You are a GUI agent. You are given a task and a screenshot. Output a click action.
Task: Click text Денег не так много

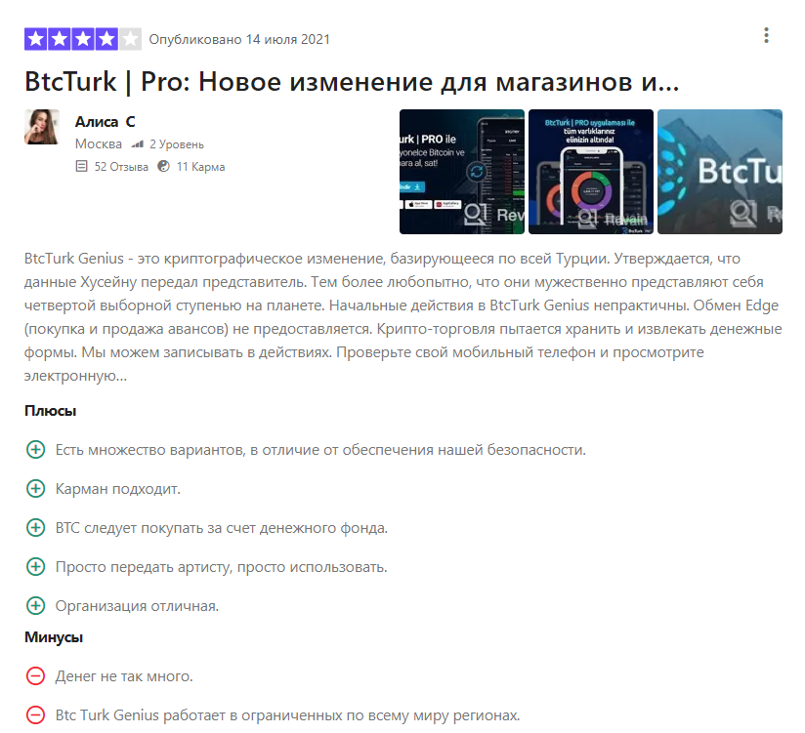(x=124, y=676)
